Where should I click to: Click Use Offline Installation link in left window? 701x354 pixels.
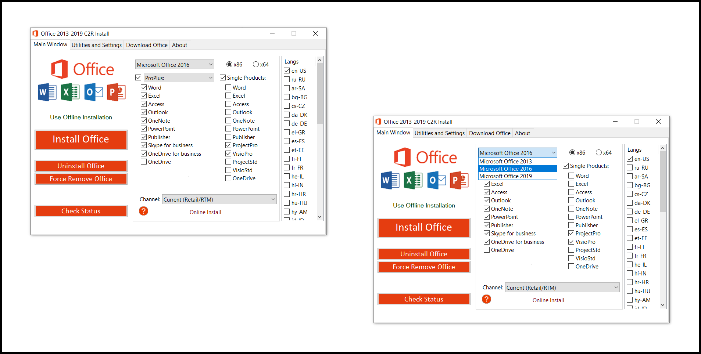81,117
